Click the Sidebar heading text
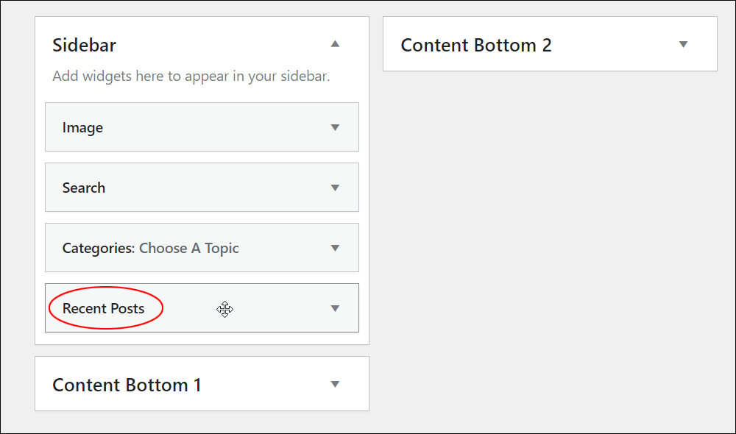 pos(84,45)
